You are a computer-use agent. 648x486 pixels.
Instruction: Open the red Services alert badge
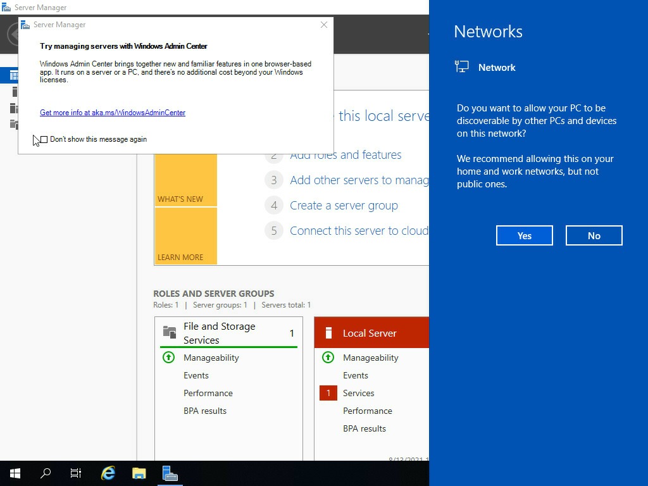click(x=328, y=393)
